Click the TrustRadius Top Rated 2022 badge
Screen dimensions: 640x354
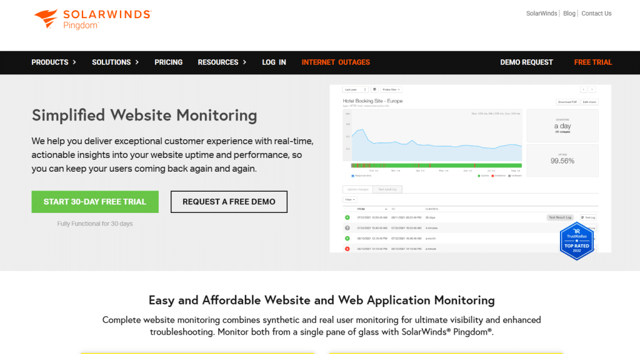[576, 241]
